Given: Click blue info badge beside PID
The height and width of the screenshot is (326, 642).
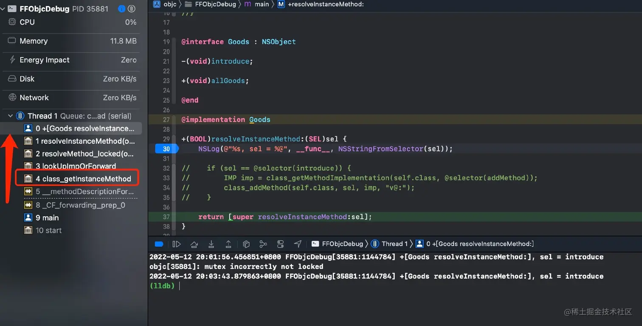Looking at the screenshot, I should (x=122, y=8).
